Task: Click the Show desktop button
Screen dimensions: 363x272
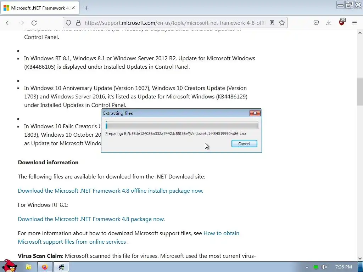Action: [361, 267]
